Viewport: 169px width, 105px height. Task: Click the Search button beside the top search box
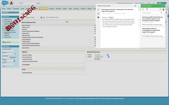(x=39, y=3)
